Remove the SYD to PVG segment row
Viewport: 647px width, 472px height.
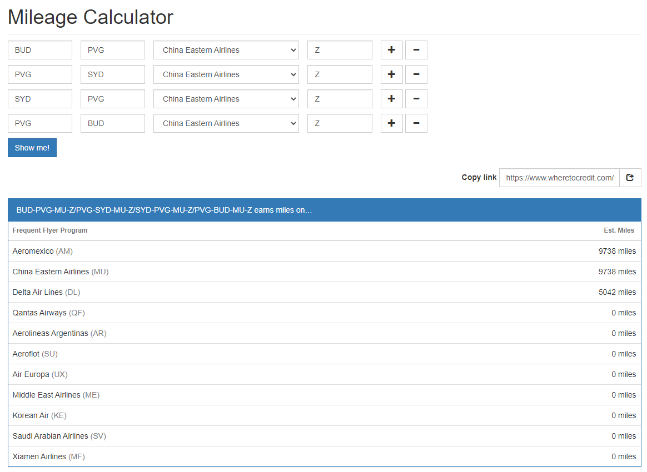(x=416, y=99)
